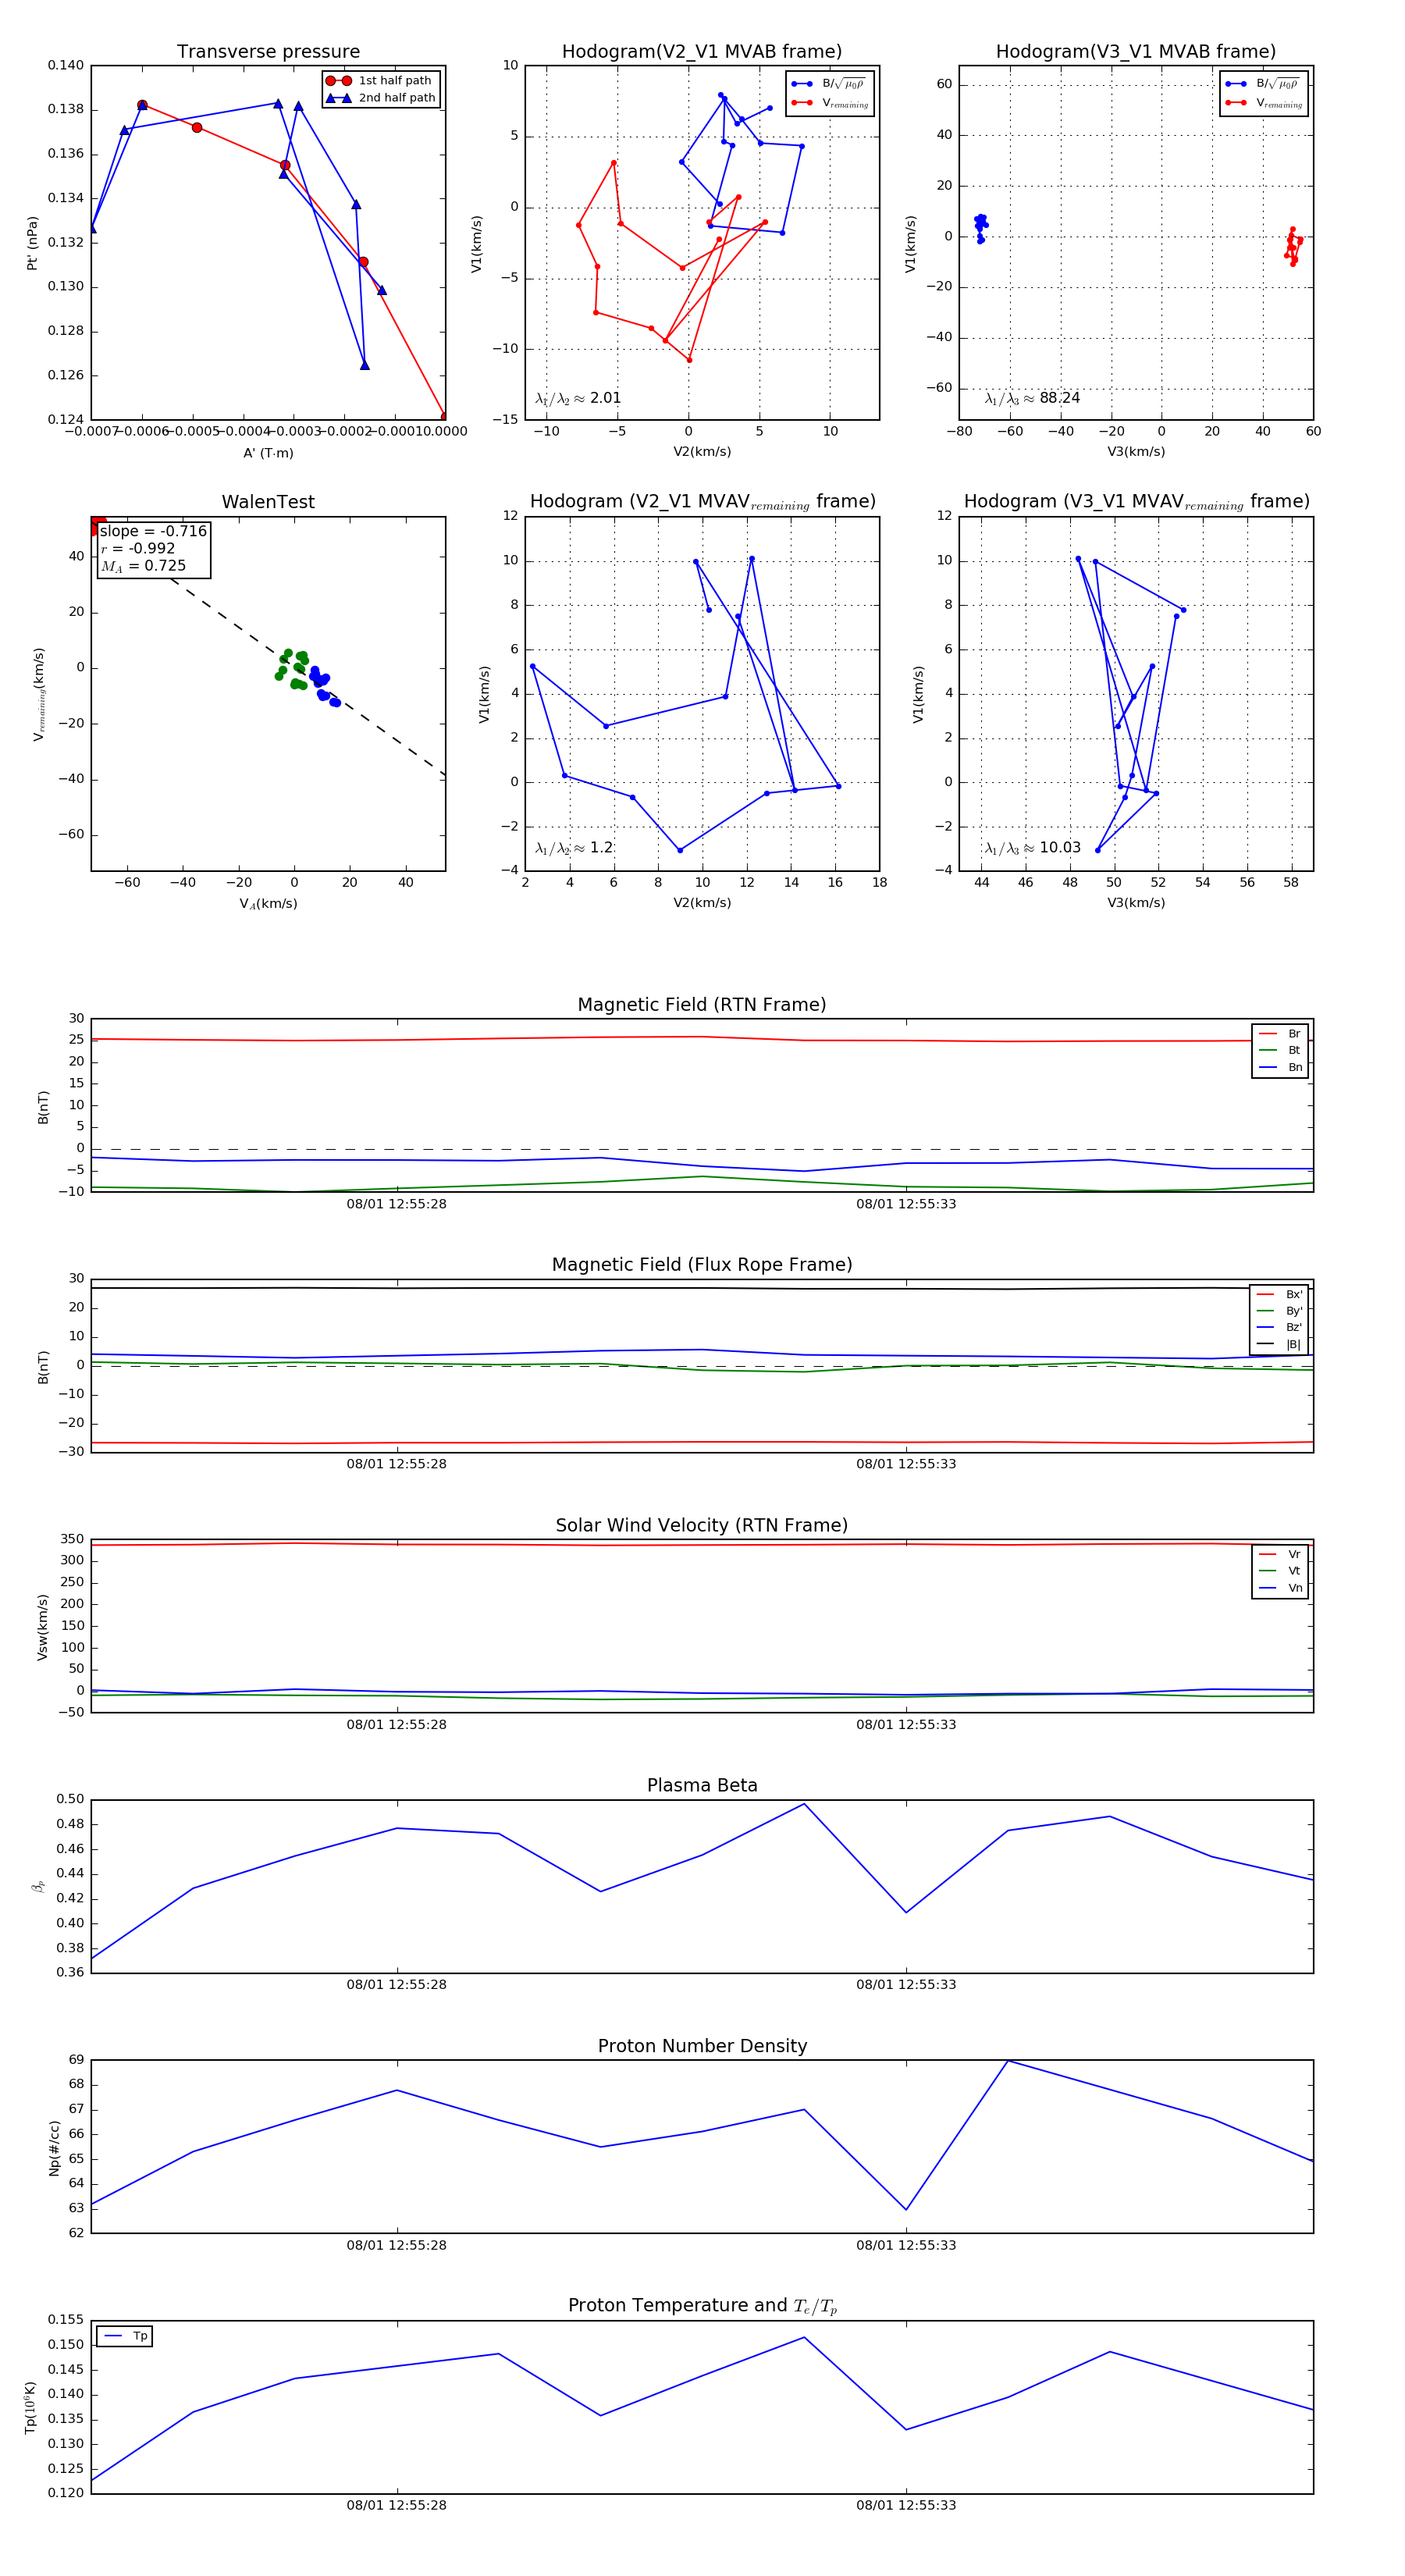Click 'V2(km/s)' label under MVAB V2_V1 hodogram
The height and width of the screenshot is (2576, 1405).
(x=702, y=452)
